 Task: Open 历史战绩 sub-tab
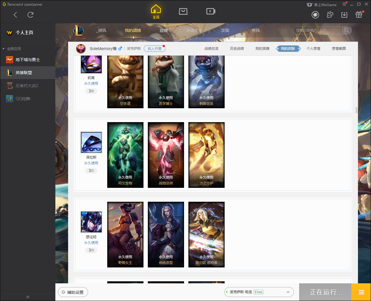point(237,49)
